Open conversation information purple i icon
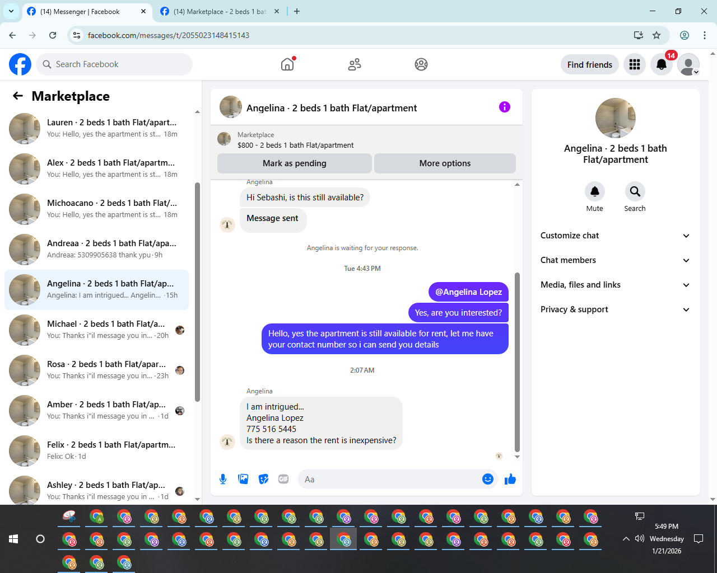Image resolution: width=717 pixels, height=573 pixels. point(505,107)
